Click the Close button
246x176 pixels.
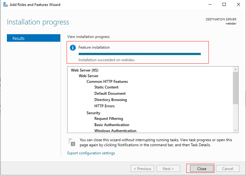202,168
